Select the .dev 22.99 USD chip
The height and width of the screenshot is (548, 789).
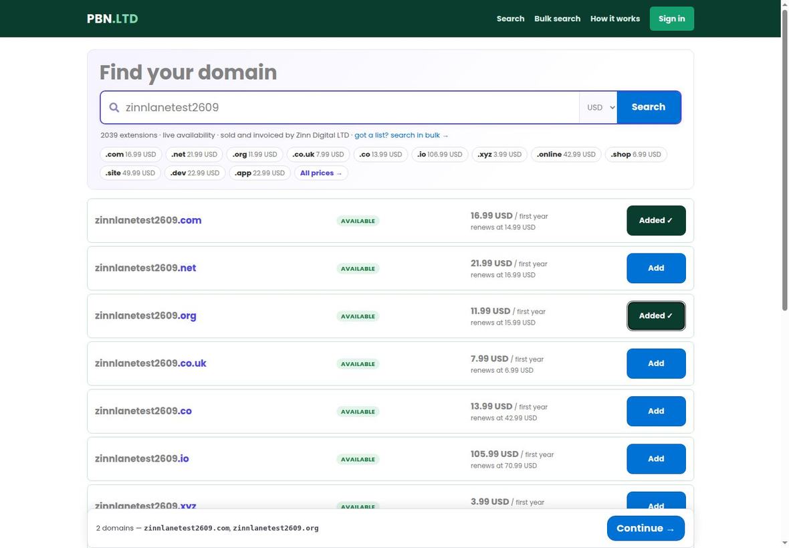195,173
